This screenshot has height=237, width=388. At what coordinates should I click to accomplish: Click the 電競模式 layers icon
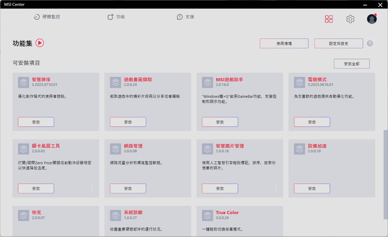[300, 82]
